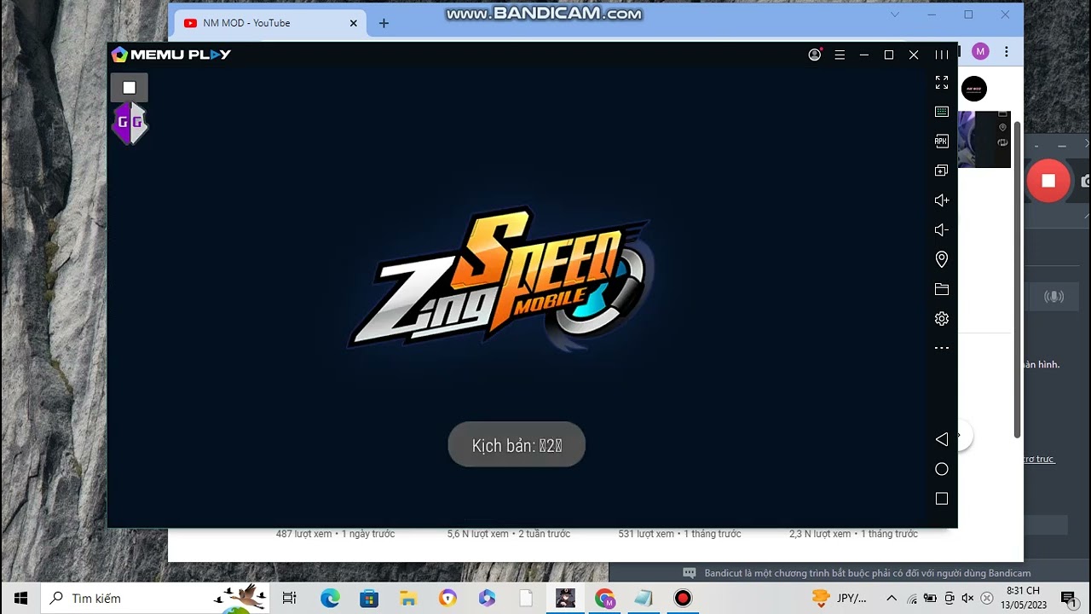Open Chrome from the taskbar

pos(604,599)
